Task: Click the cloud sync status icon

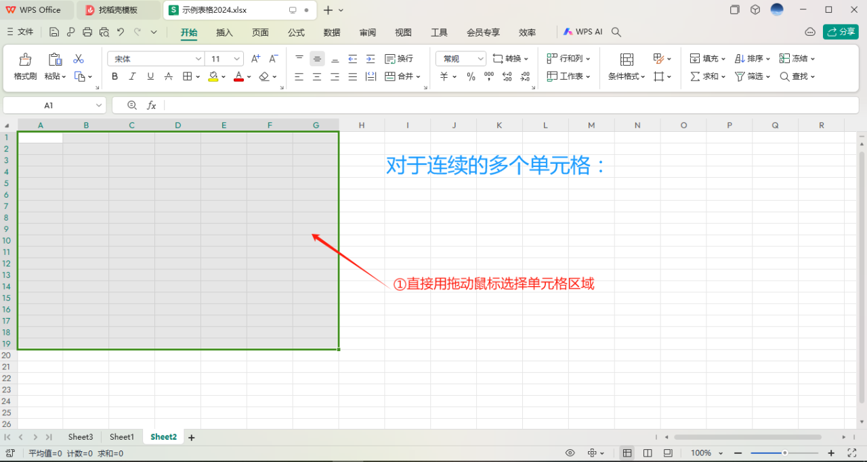Action: coord(810,32)
